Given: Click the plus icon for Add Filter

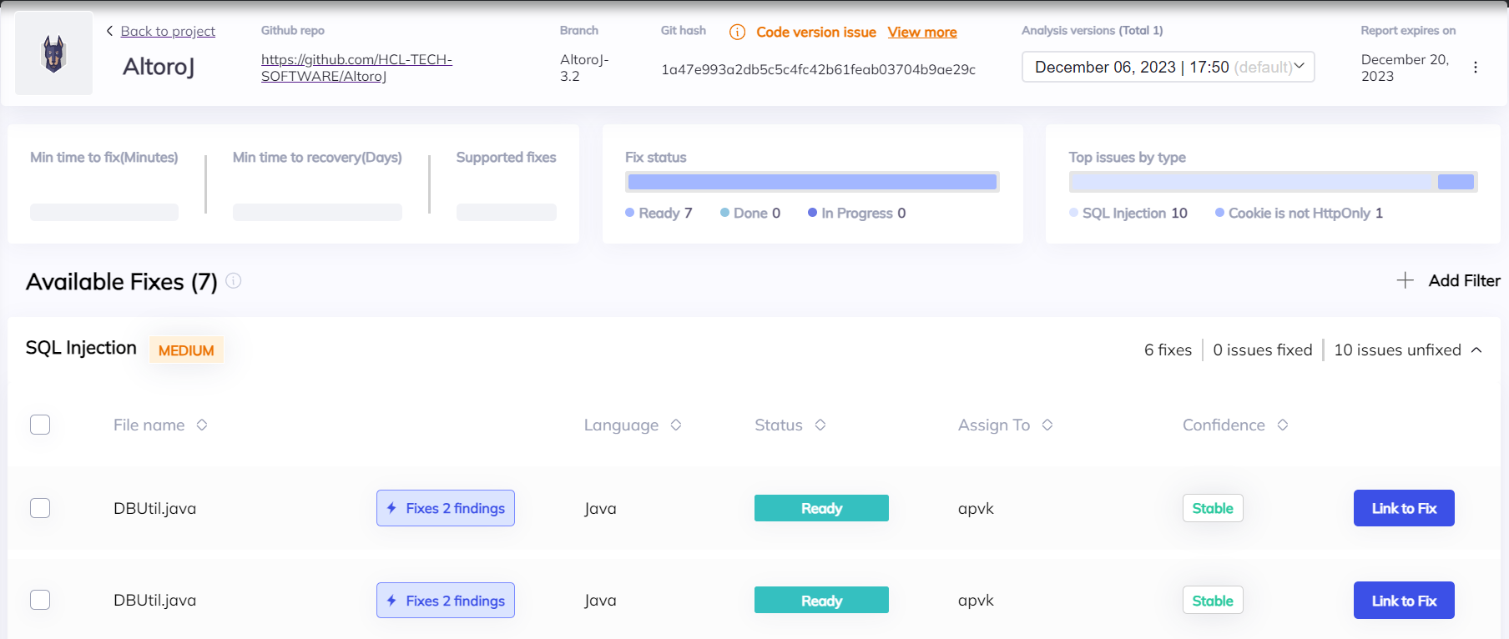Looking at the screenshot, I should (1406, 280).
